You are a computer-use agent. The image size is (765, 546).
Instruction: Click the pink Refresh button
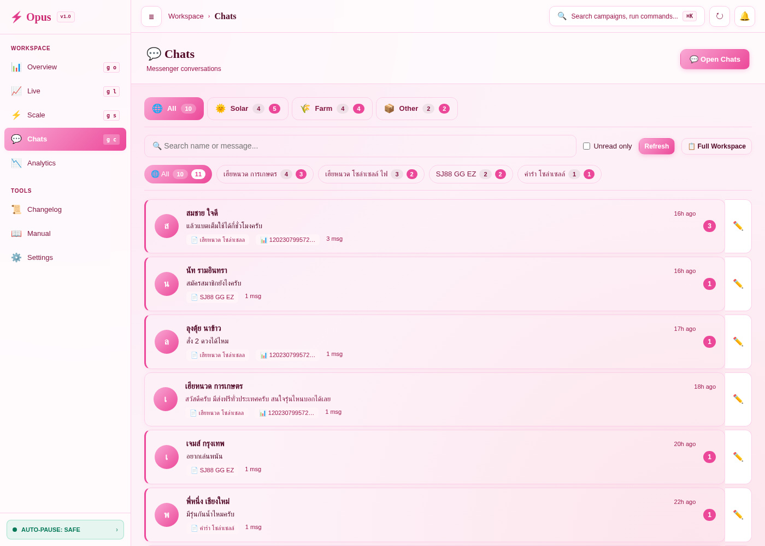(x=657, y=146)
